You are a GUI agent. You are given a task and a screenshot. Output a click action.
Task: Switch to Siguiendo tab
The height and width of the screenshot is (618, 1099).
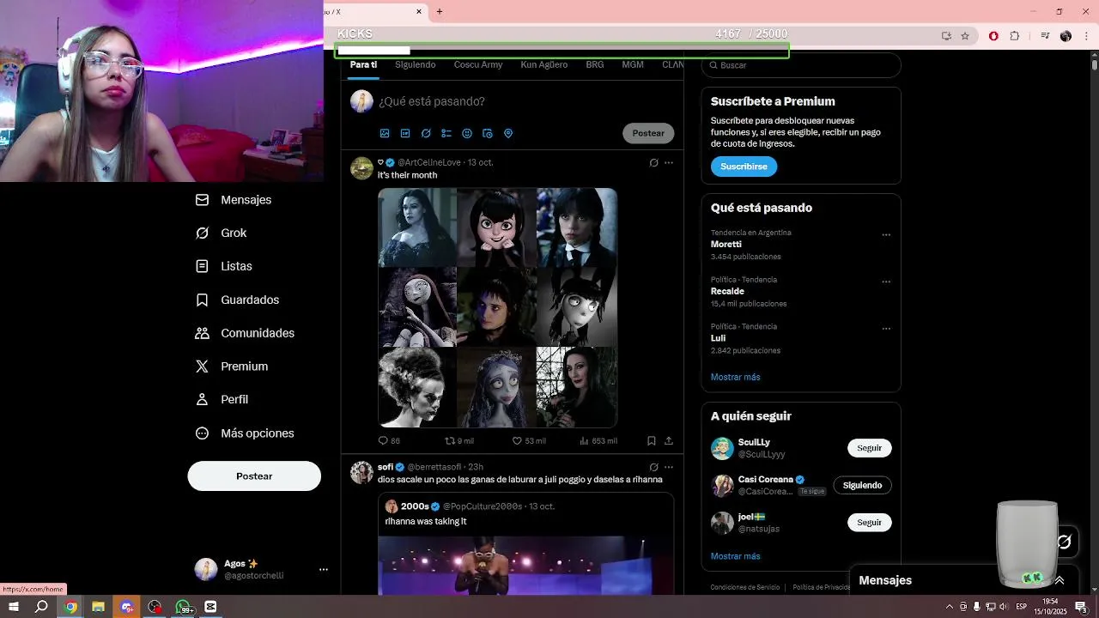point(416,65)
